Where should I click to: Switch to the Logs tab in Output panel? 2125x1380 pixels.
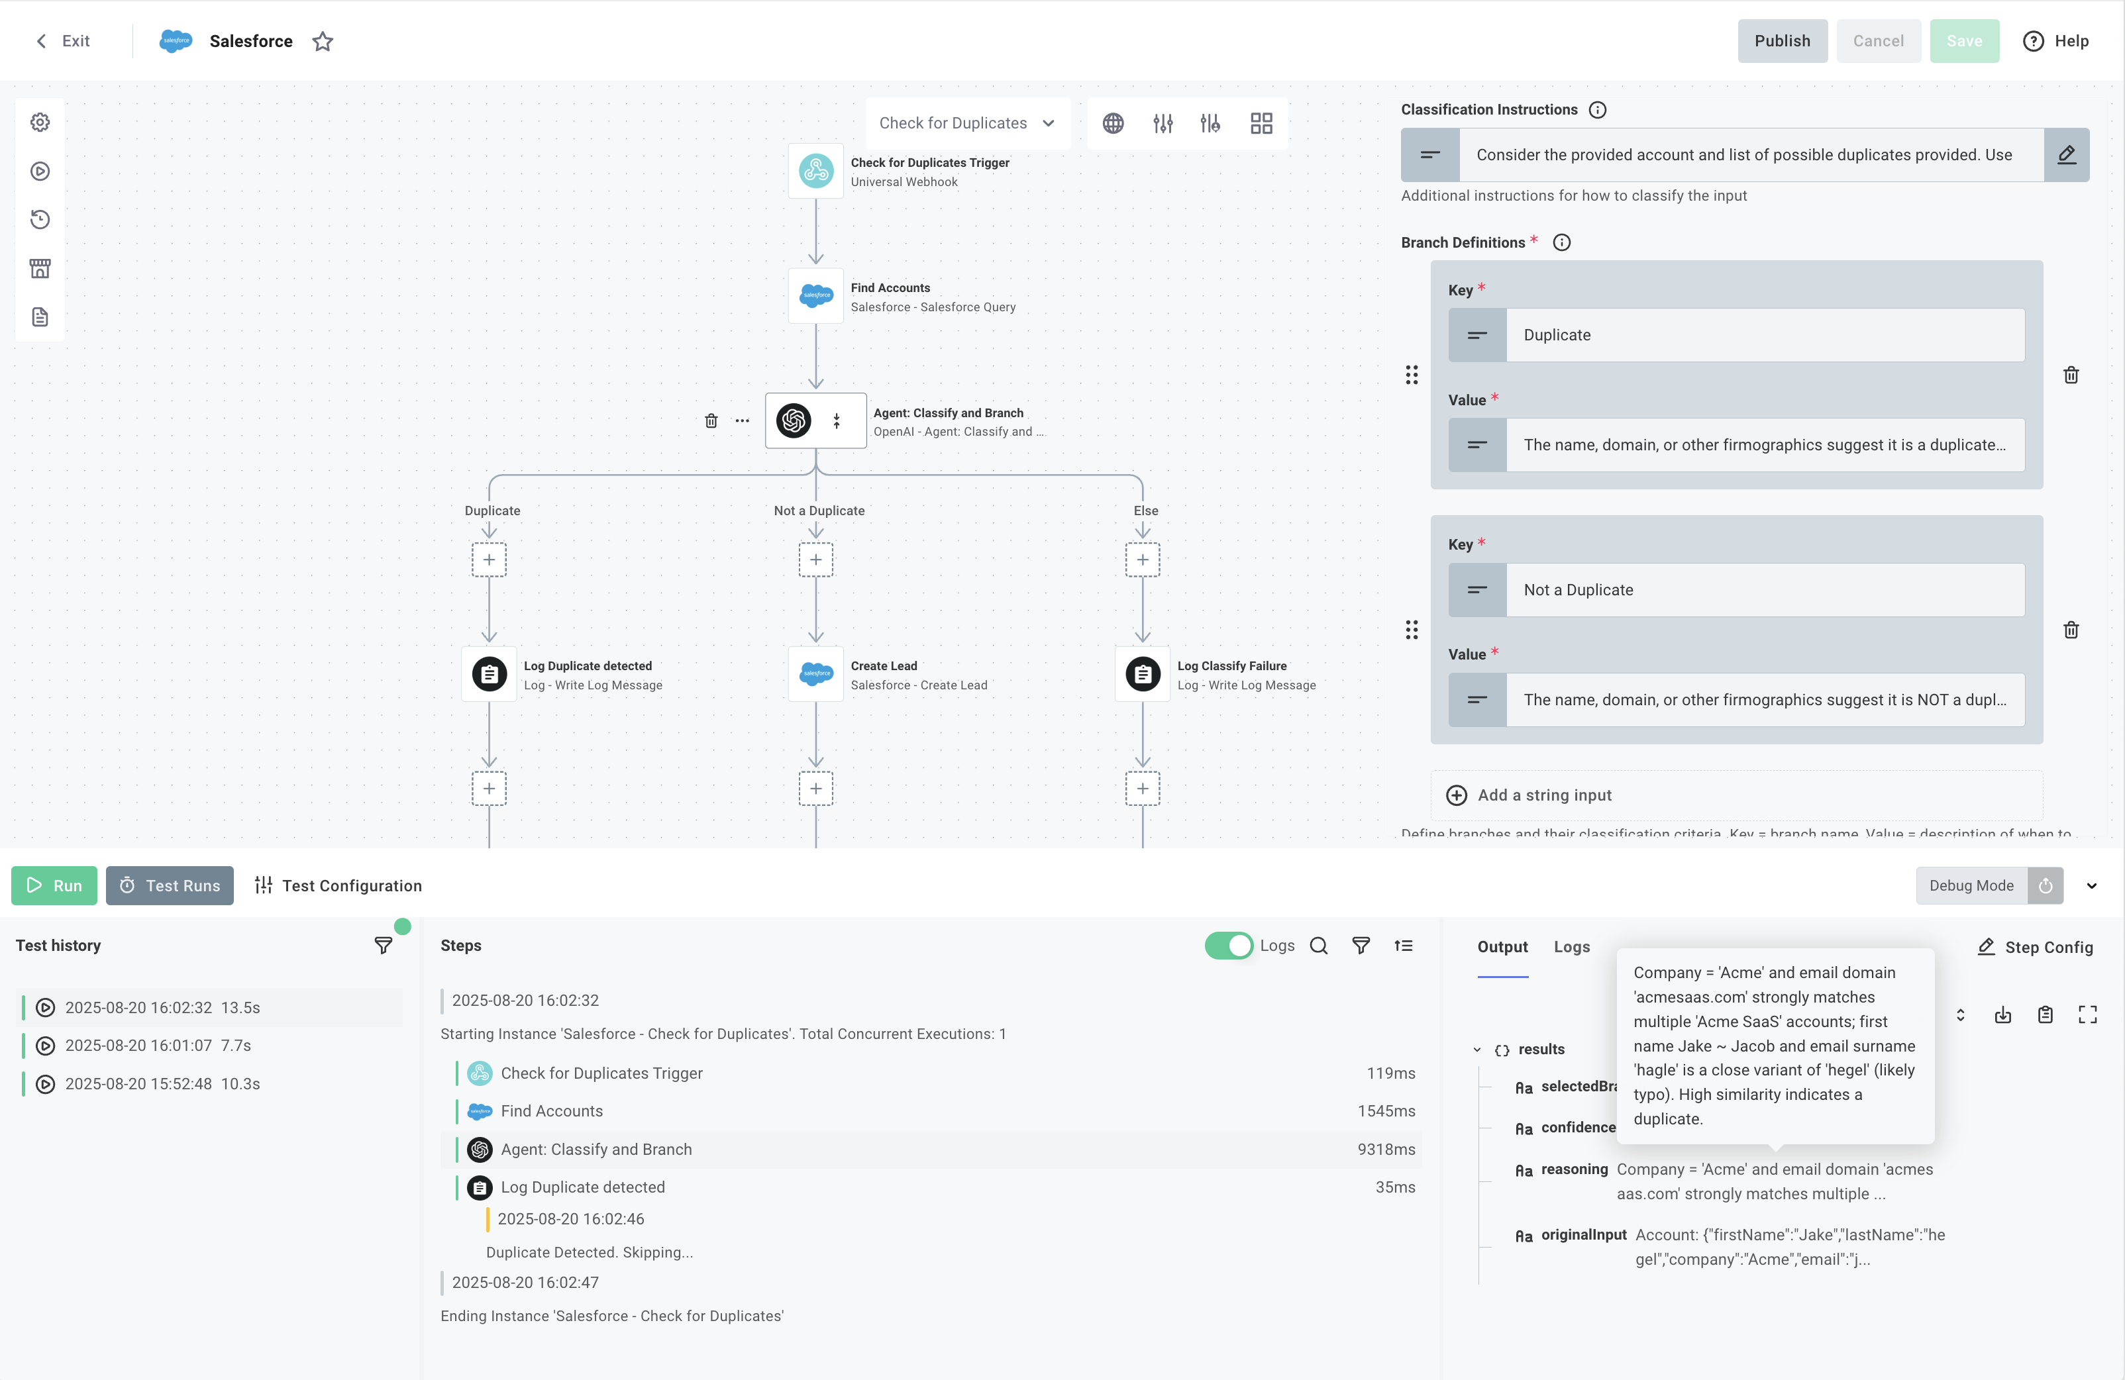[x=1571, y=947]
